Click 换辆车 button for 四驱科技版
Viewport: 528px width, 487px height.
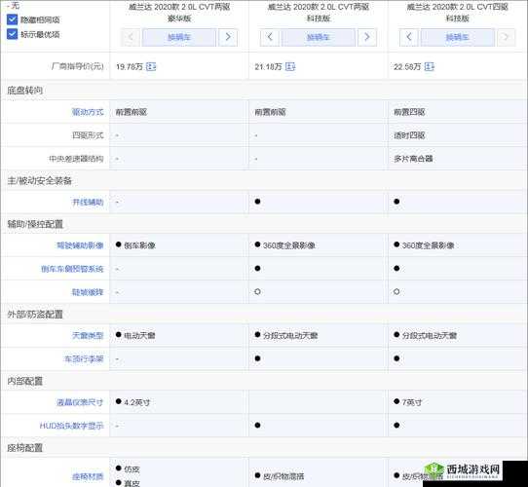tap(457, 37)
